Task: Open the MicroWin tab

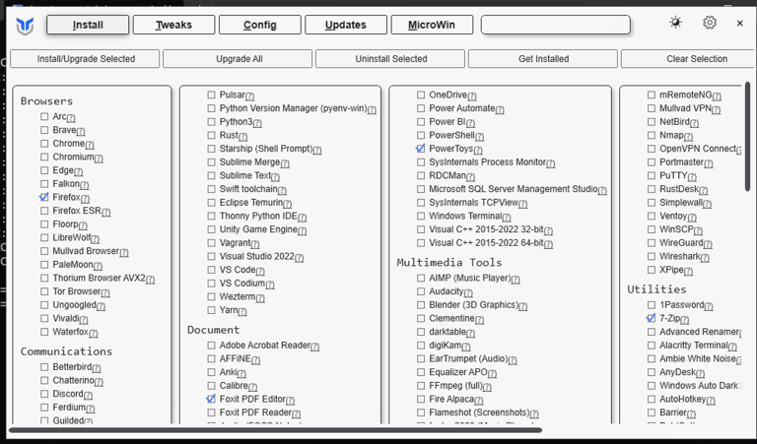Action: (x=432, y=25)
